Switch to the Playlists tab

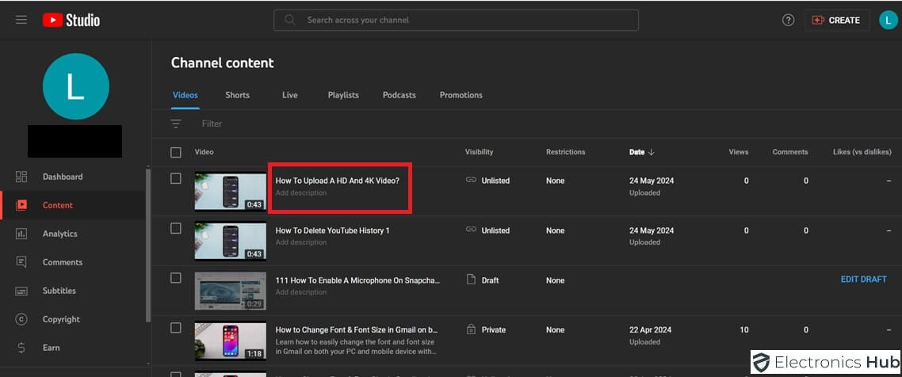click(343, 95)
